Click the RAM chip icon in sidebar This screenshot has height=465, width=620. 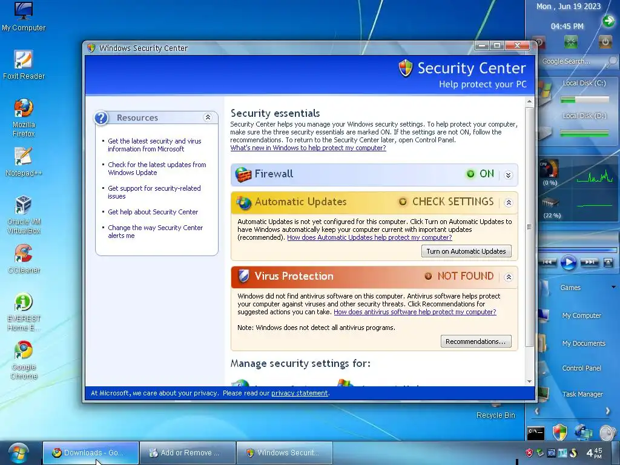pos(550,203)
